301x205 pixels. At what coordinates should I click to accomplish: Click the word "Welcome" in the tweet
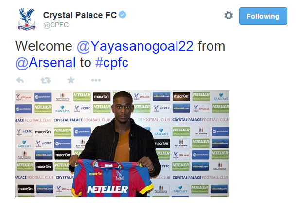(x=44, y=46)
